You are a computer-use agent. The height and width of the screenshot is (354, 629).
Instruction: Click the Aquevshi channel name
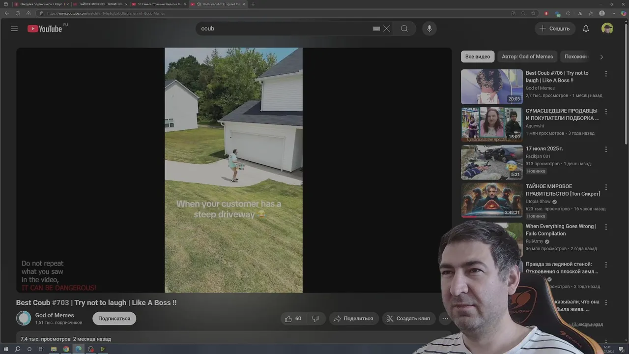click(x=535, y=126)
